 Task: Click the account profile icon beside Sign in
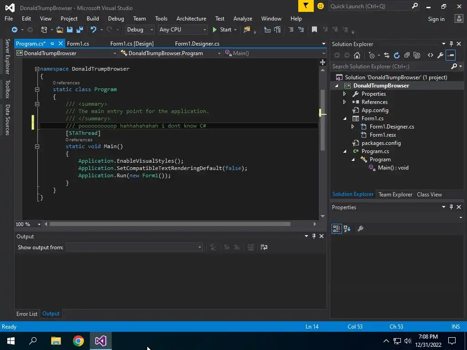tap(459, 18)
